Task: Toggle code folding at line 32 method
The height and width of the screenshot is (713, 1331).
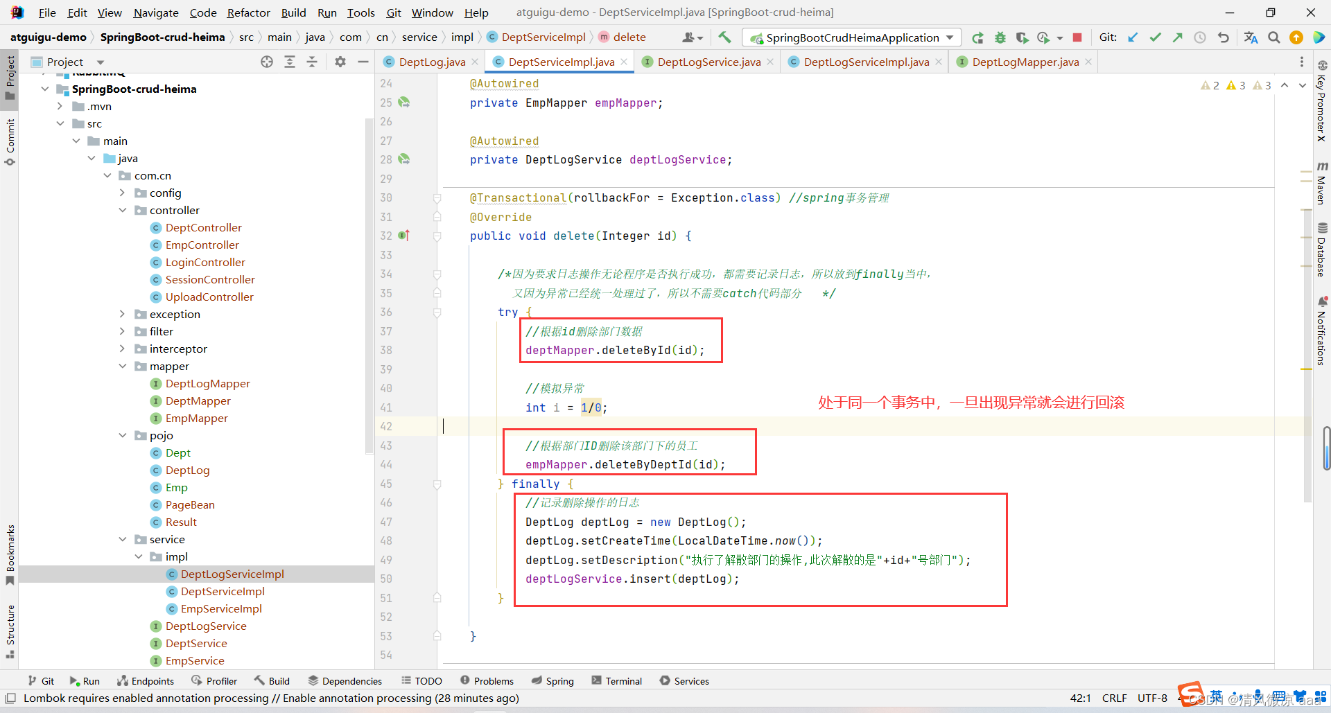Action: coord(437,236)
